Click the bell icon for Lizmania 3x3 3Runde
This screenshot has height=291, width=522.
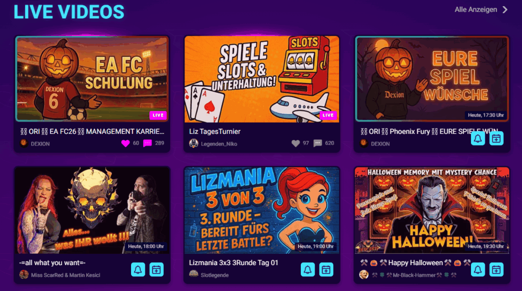point(307,270)
